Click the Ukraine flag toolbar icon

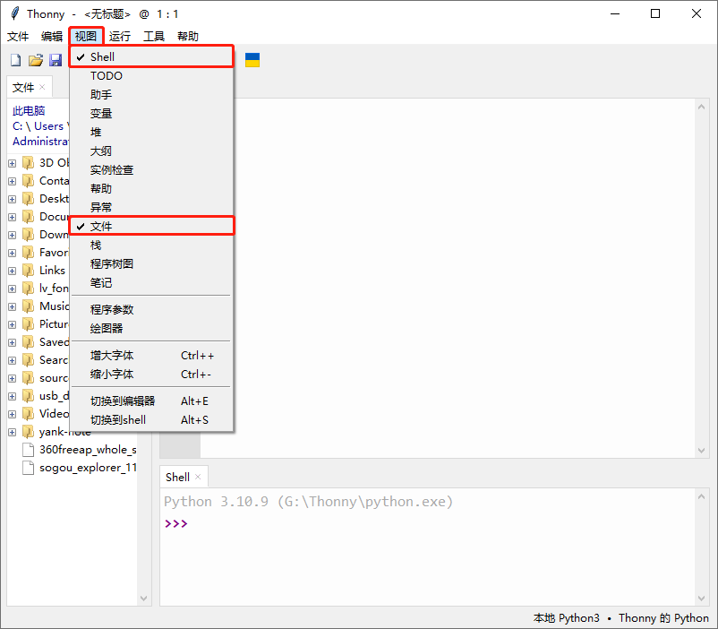[x=252, y=60]
